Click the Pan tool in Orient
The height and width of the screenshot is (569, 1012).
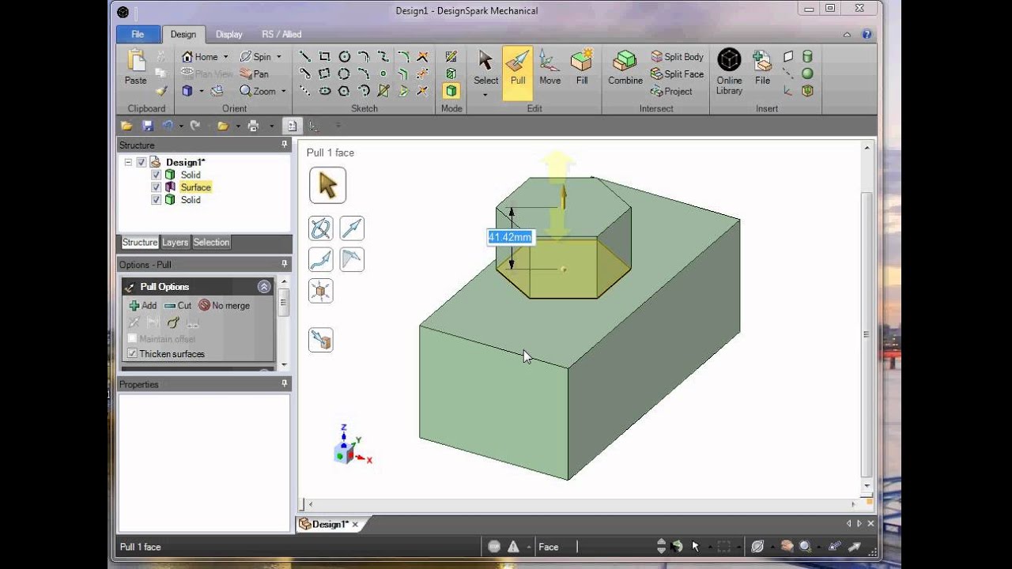tap(254, 74)
